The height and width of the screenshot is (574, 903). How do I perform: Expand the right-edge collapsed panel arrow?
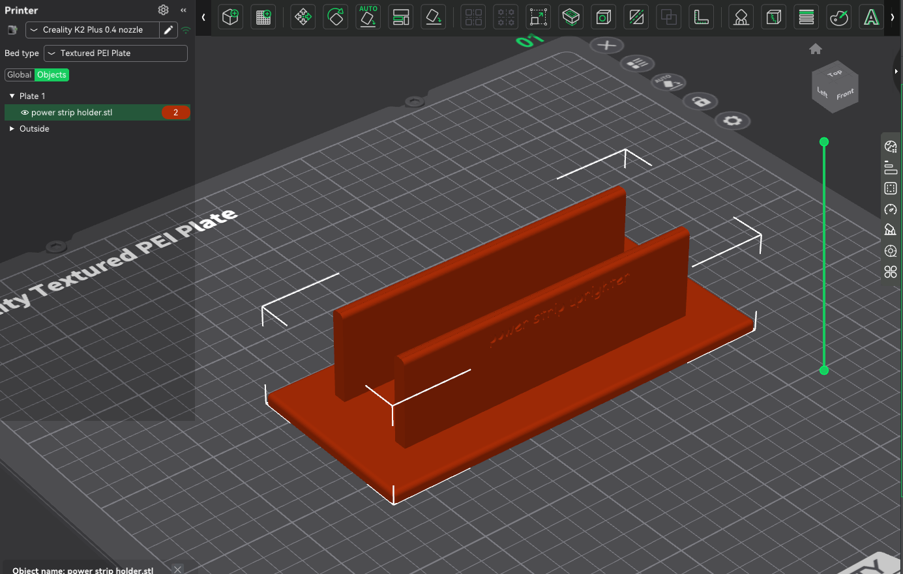tap(897, 71)
